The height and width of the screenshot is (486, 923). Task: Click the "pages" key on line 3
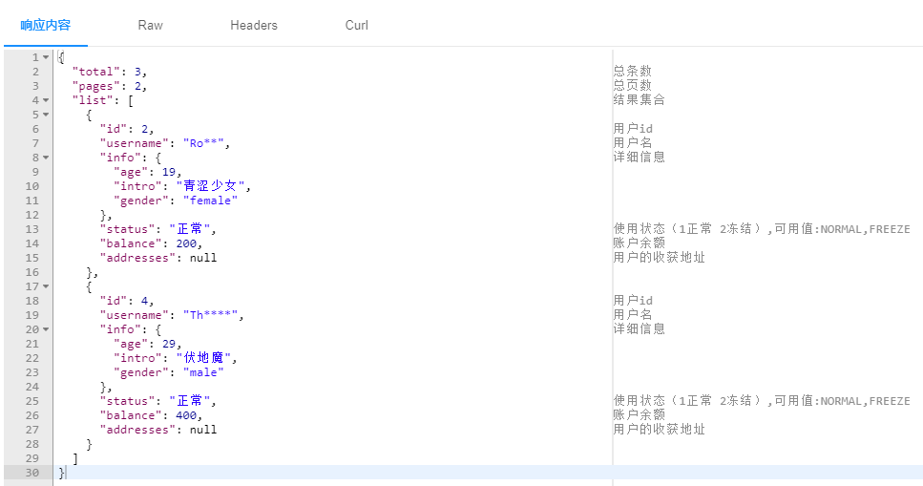96,86
